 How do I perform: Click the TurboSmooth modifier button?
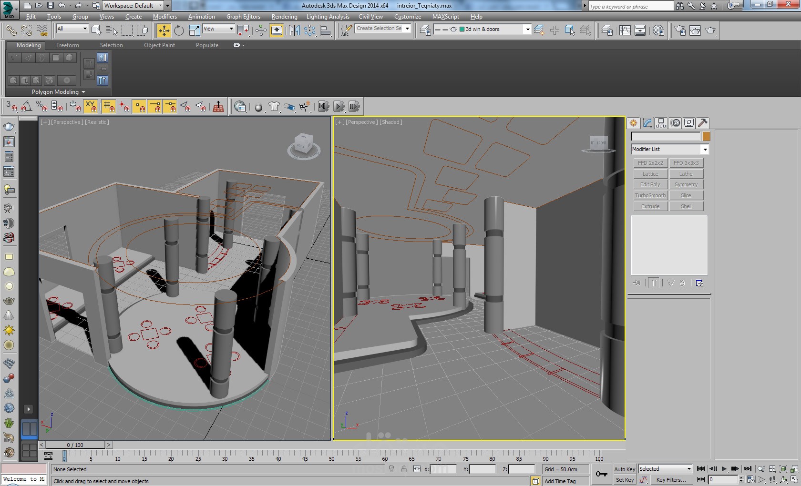point(650,195)
